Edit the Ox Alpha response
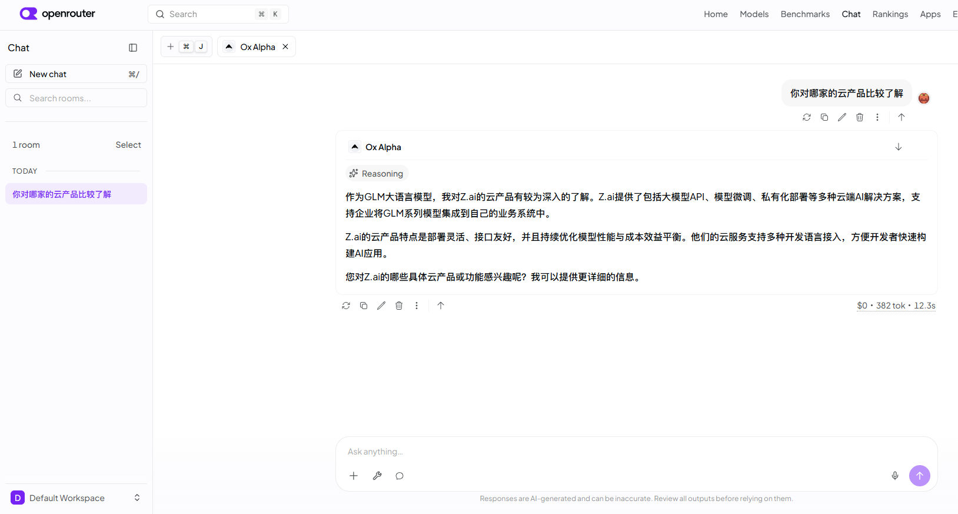Image resolution: width=958 pixels, height=514 pixels. pyautogui.click(x=381, y=306)
